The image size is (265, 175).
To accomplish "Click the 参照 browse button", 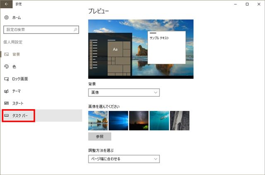I will [x=100, y=137].
